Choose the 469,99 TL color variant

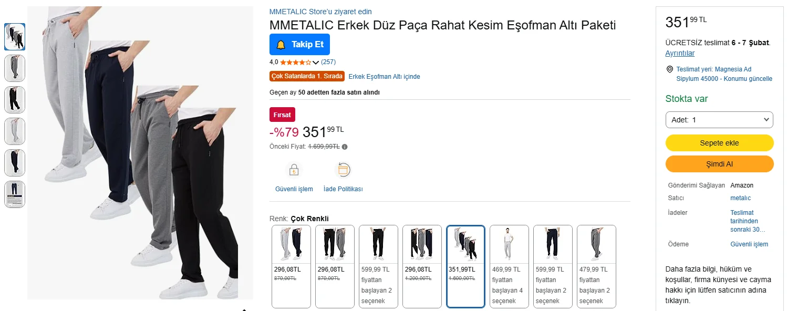(509, 266)
